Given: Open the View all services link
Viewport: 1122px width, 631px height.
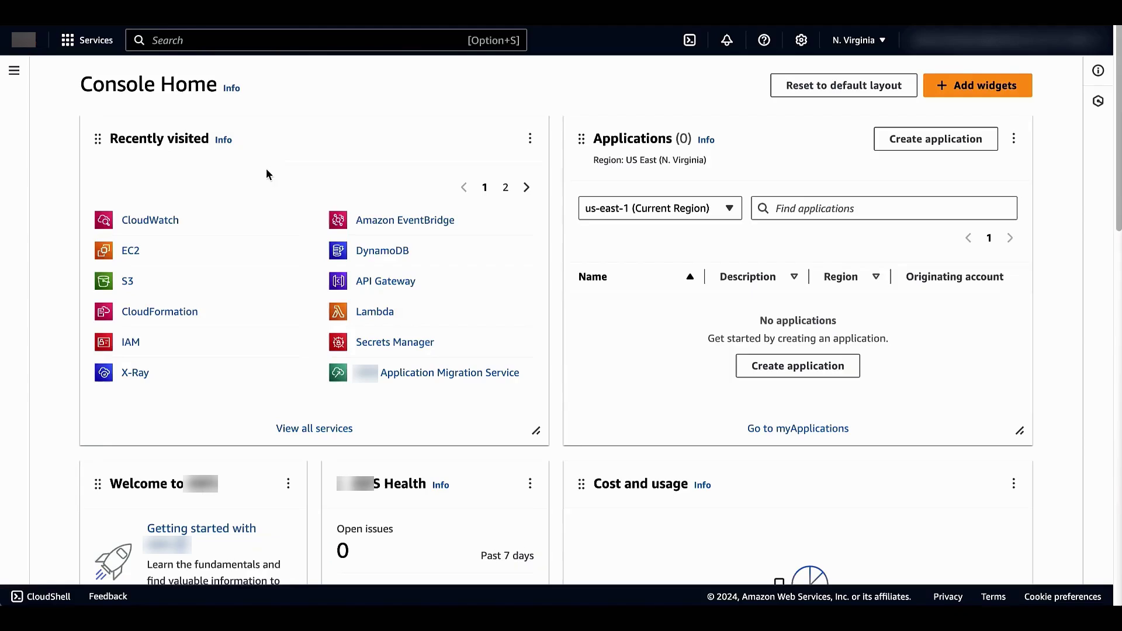Looking at the screenshot, I should point(314,428).
